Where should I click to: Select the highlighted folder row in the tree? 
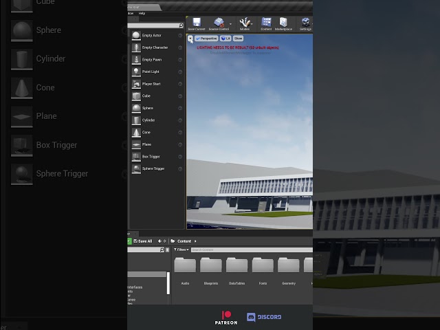(146, 274)
